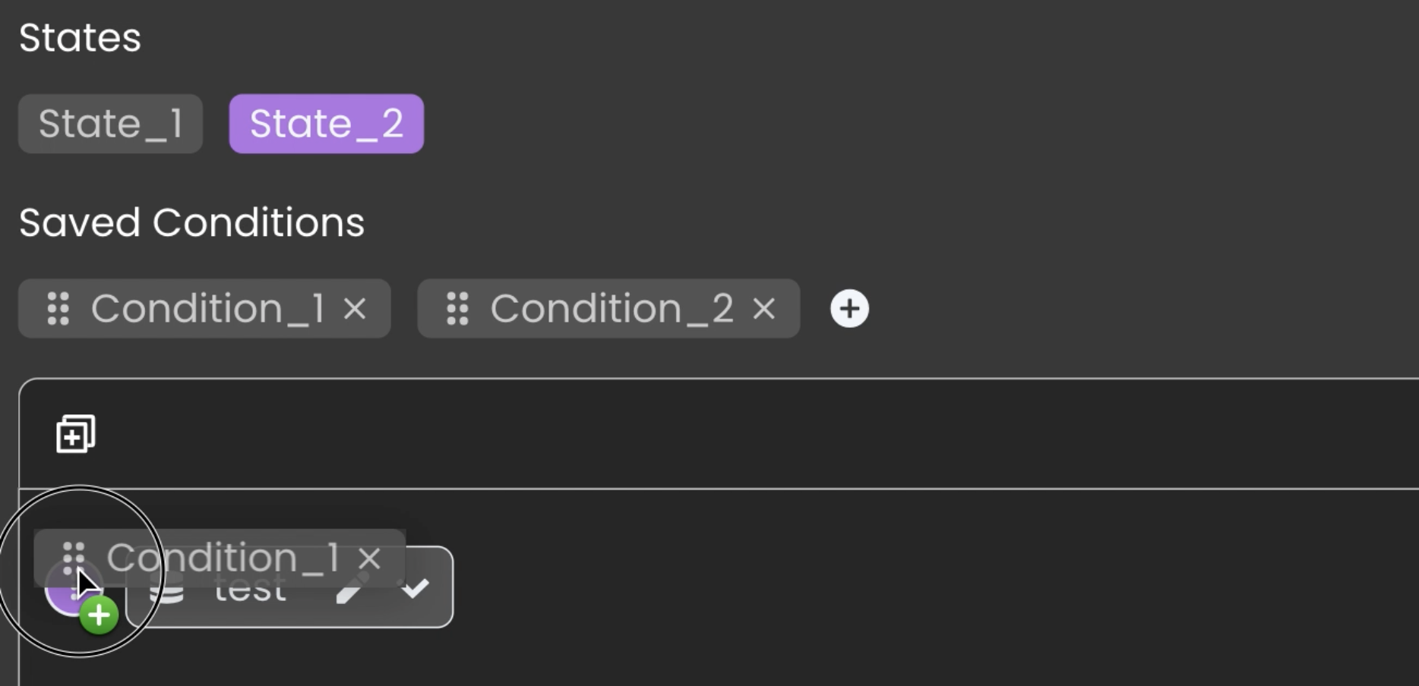Click the States section heading
1419x686 pixels.
80,38
